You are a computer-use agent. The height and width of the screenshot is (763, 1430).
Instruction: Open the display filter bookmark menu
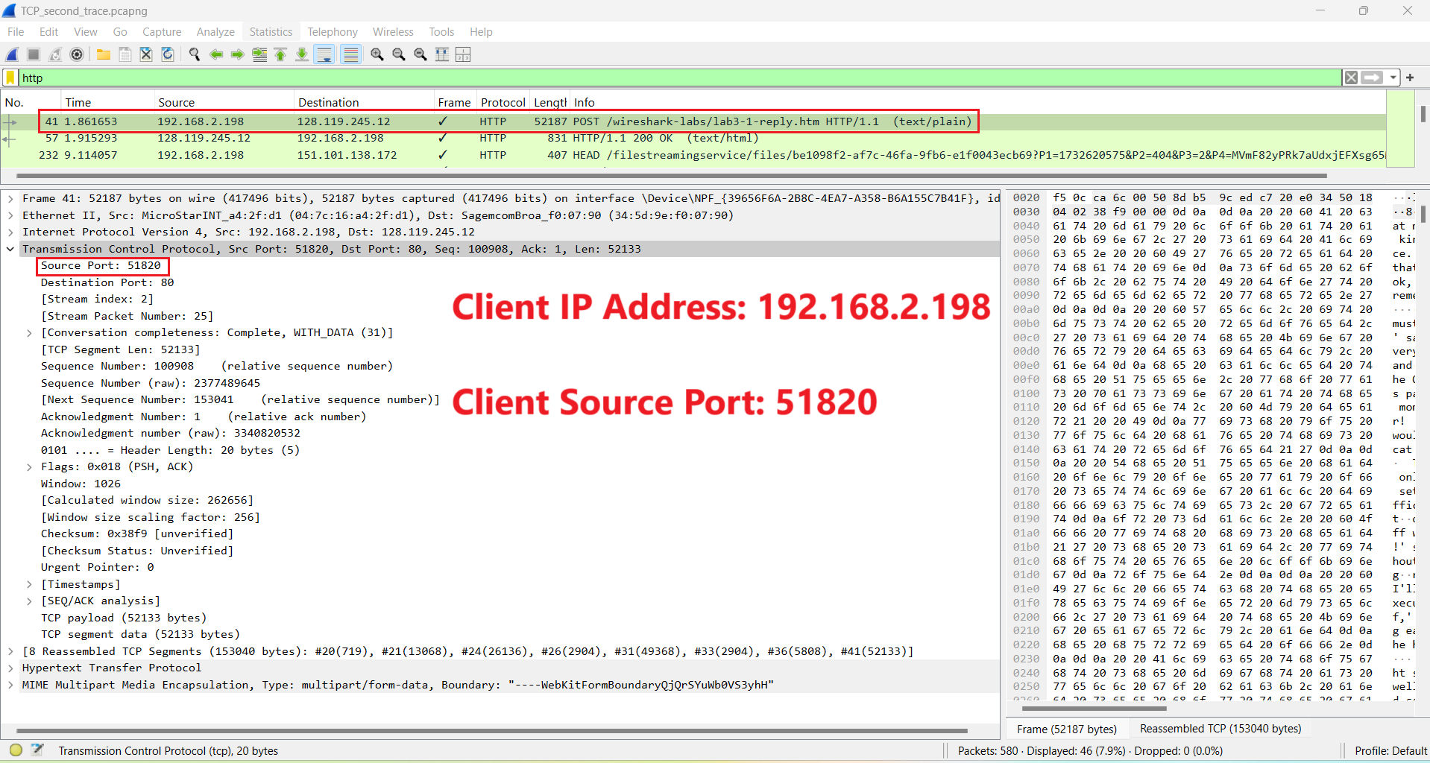[10, 77]
